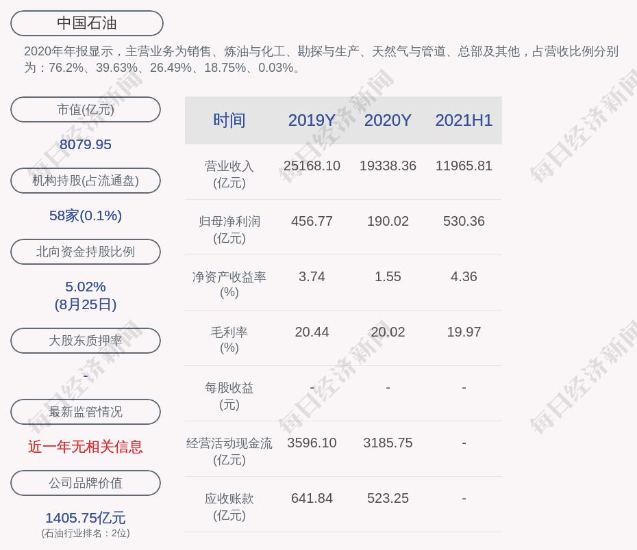This screenshot has width=637, height=550.
Task: Select the 市值(亿元) label pill
Action: pos(86,109)
